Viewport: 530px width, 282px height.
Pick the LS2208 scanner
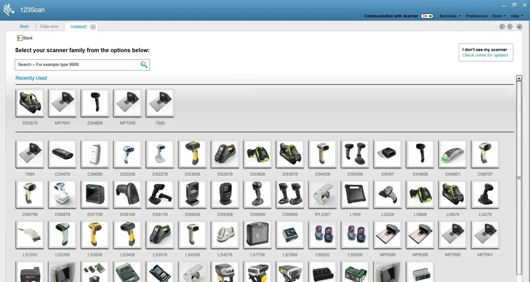(x=62, y=235)
